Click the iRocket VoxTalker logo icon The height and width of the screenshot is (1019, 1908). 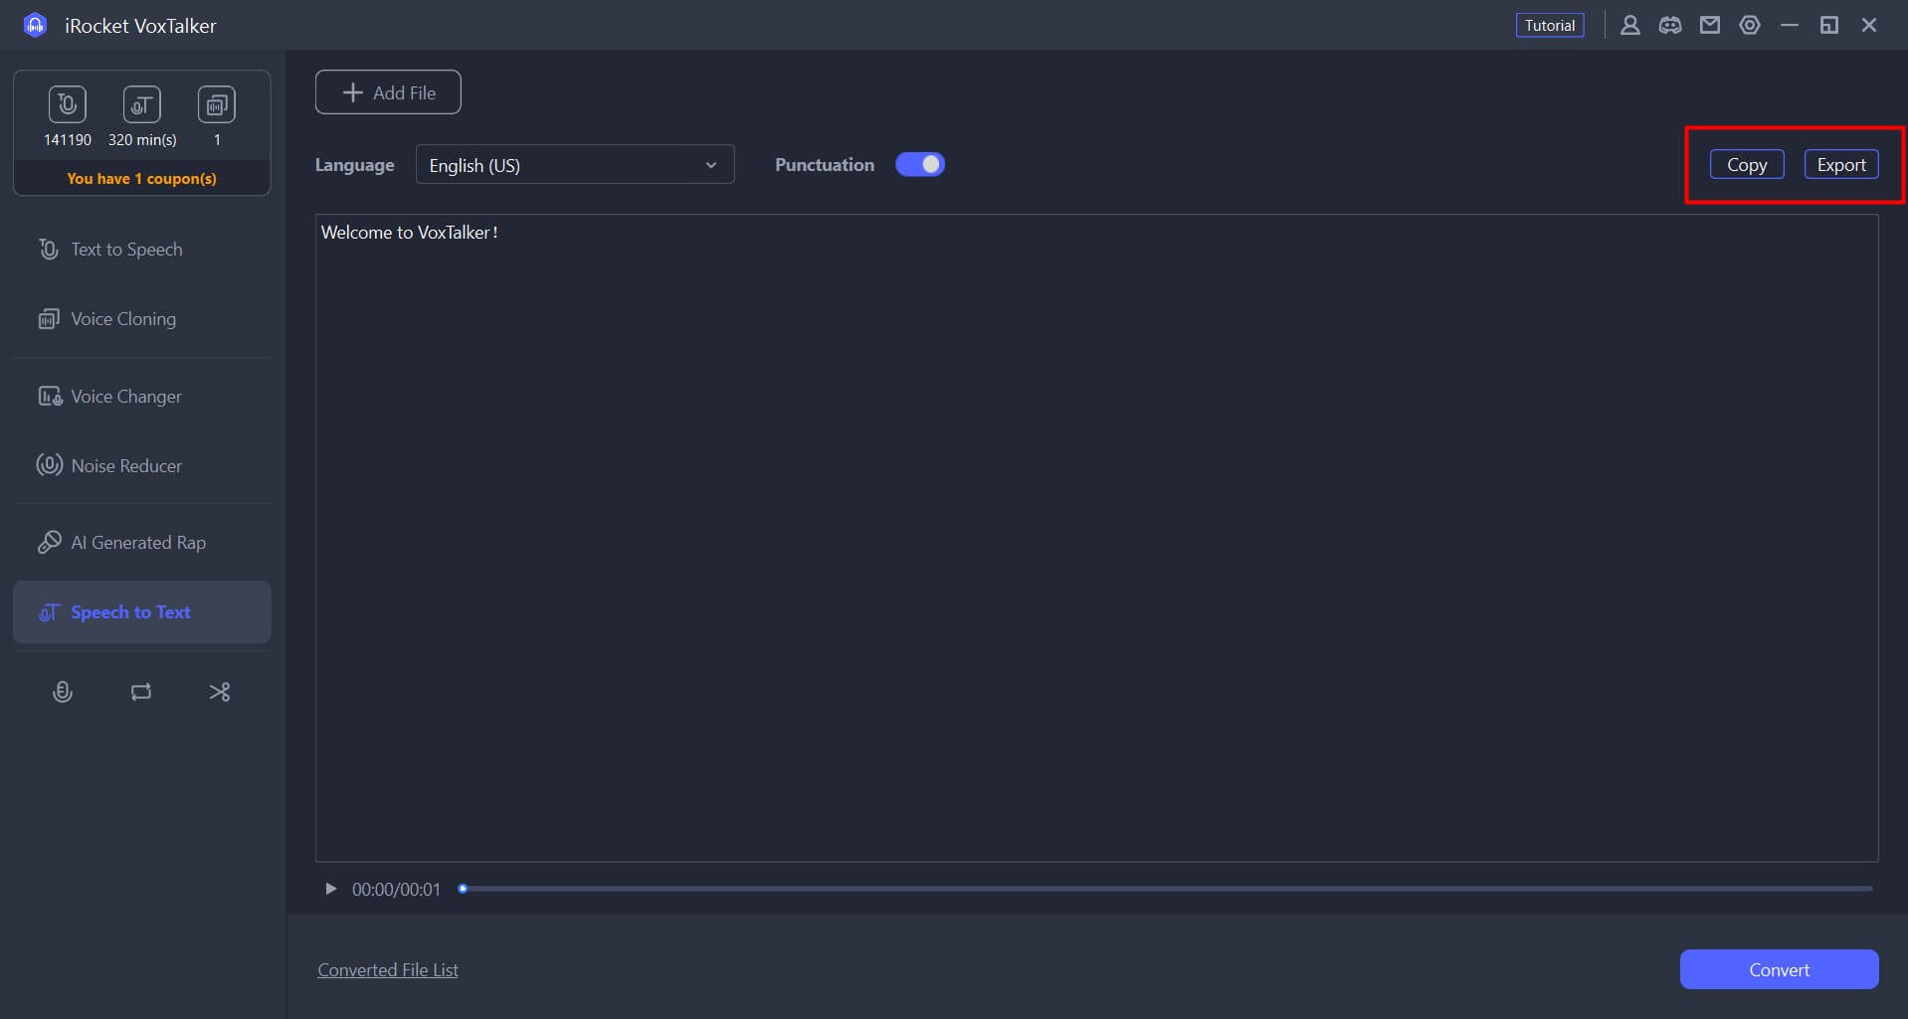[x=35, y=25]
